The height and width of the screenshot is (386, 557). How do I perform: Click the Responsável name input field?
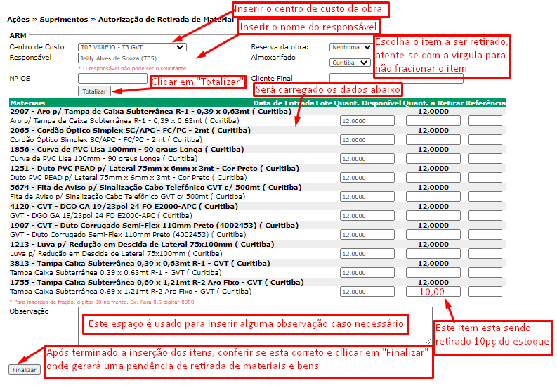pyautogui.click(x=137, y=58)
